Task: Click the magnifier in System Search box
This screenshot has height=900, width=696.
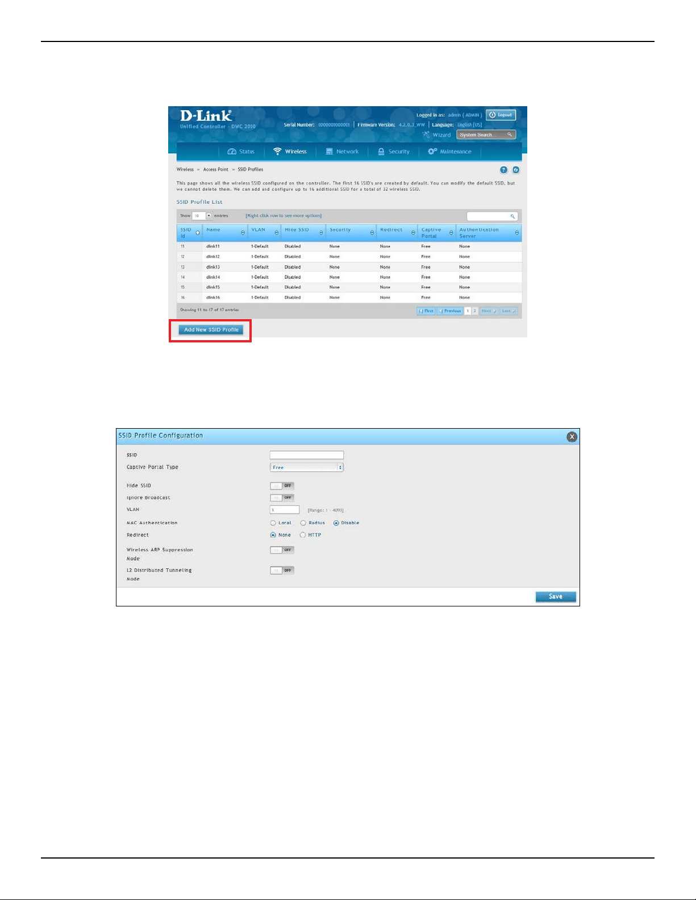Action: [510, 135]
